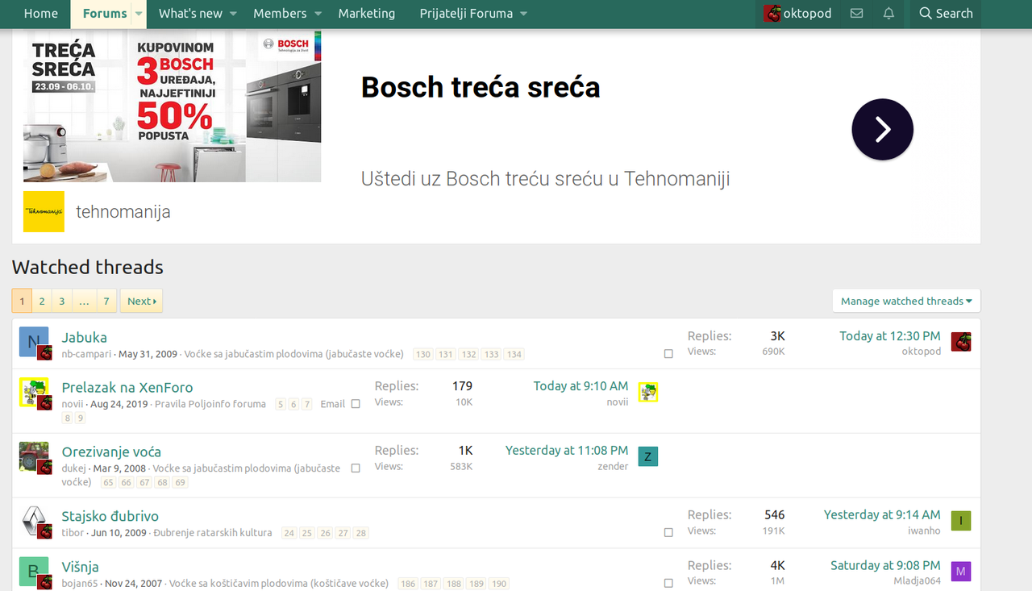Click novii last-poster avatar beside Today 9:10 AM
The width and height of the screenshot is (1032, 591).
click(x=648, y=392)
